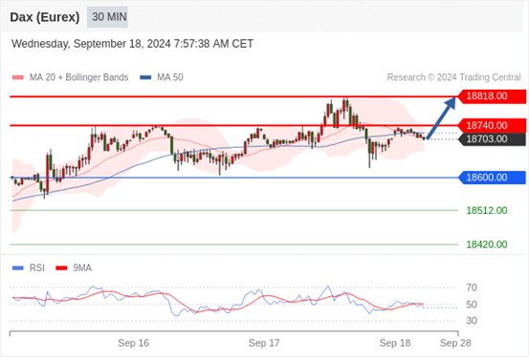Click the red MA 20 legend swatch
The image size is (529, 358).
(x=18, y=77)
